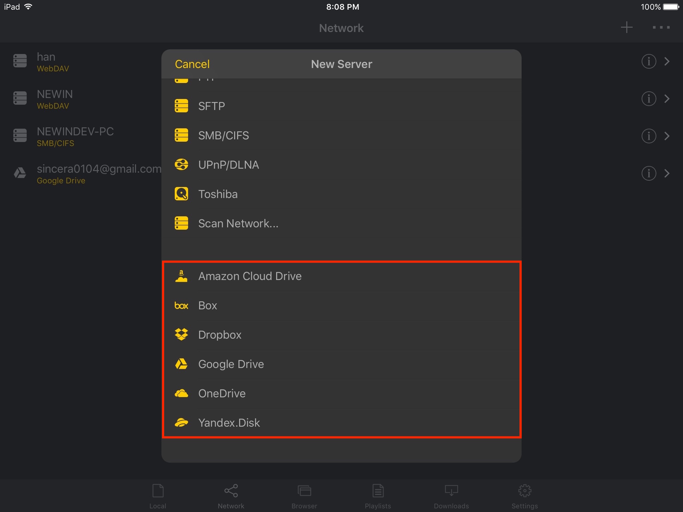Viewport: 683px width, 512px height.
Task: Select SMB/CIFS server type
Action: pyautogui.click(x=341, y=135)
